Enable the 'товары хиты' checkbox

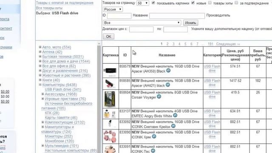(x=210, y=3)
